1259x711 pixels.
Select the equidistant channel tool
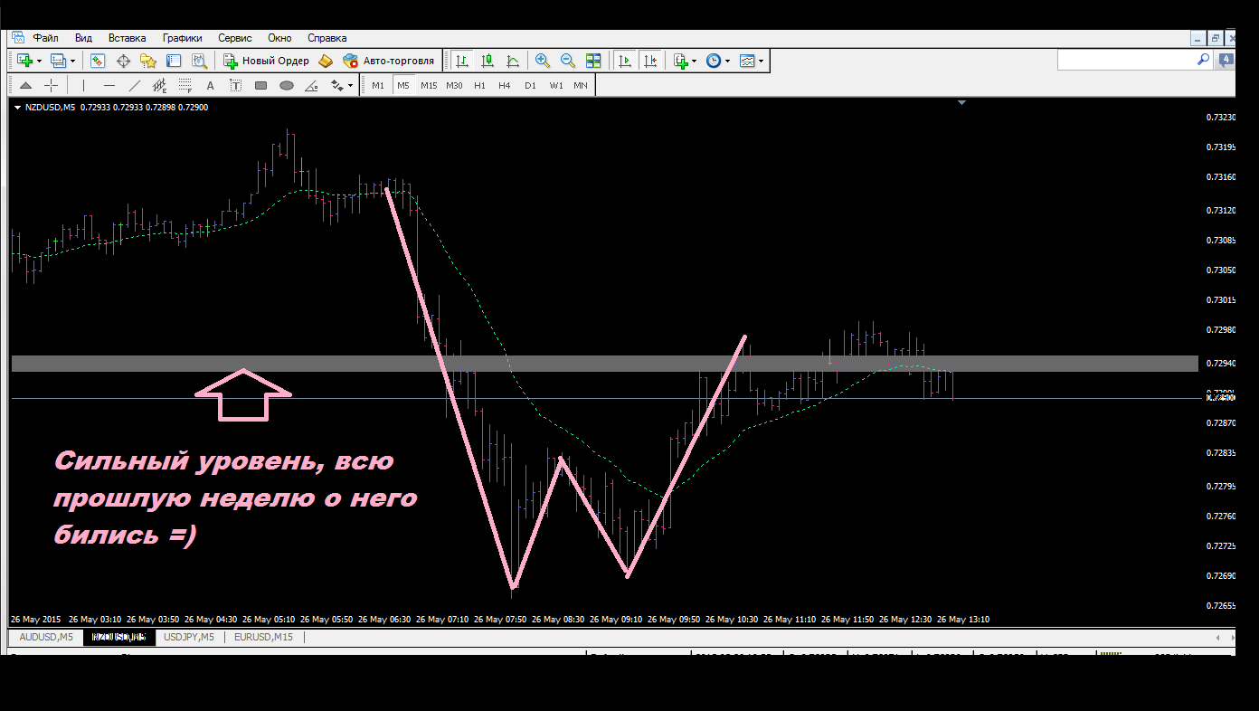[x=160, y=86]
